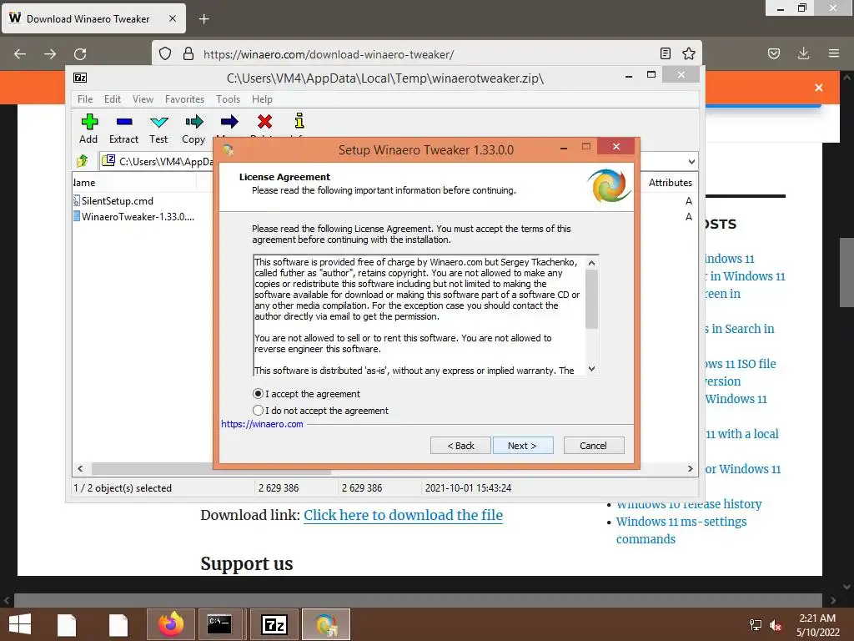Click the Back button in setup

460,446
